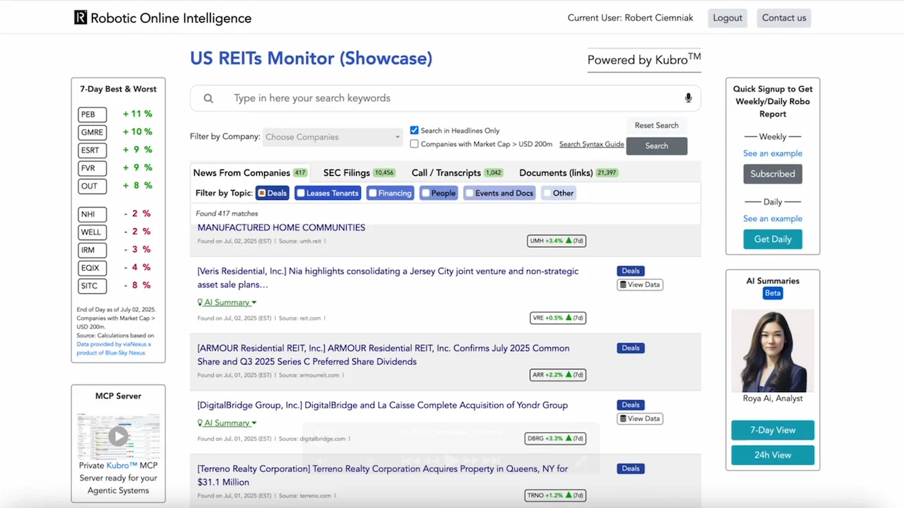Switch to Call / Transcripts tab
Screen dimensions: 904x508
click(x=458, y=173)
